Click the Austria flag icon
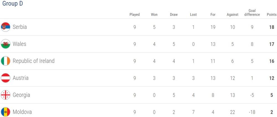The width and height of the screenshot is (277, 117). (6, 78)
